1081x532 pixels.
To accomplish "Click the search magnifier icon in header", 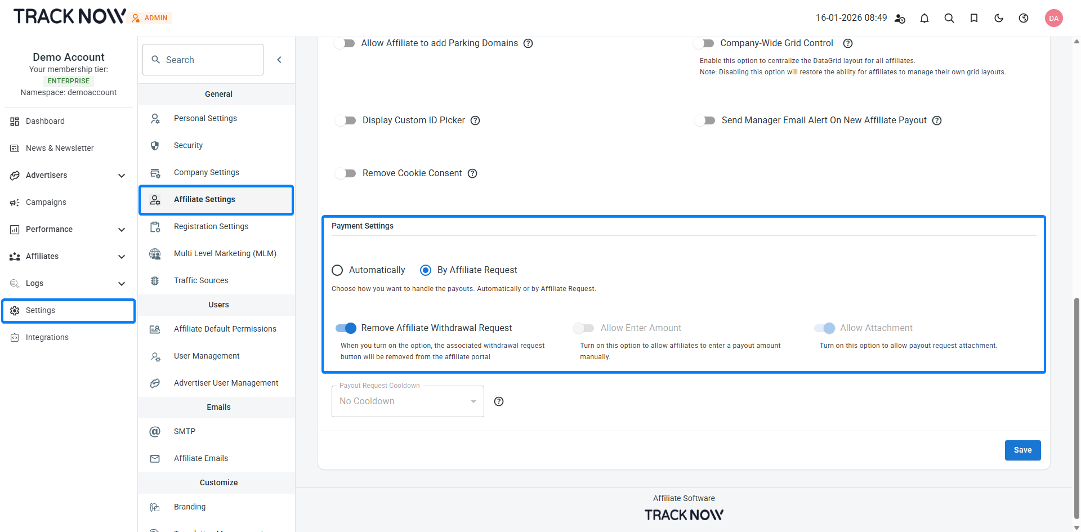I will click(x=949, y=18).
